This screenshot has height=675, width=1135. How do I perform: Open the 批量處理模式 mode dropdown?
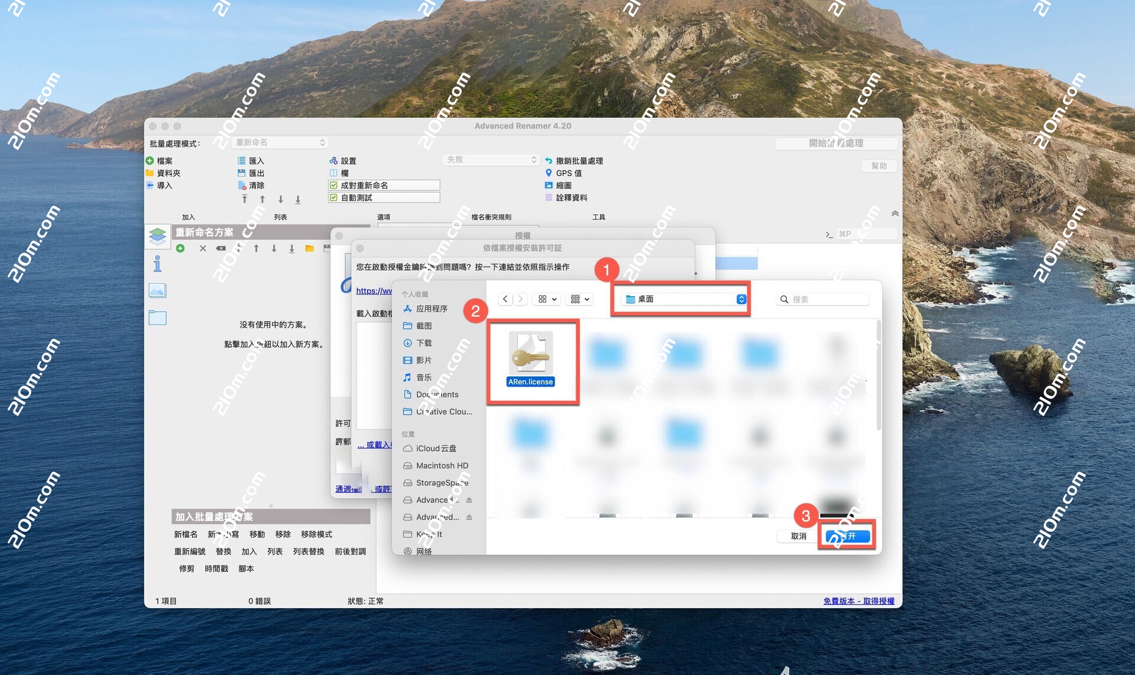[x=280, y=142]
